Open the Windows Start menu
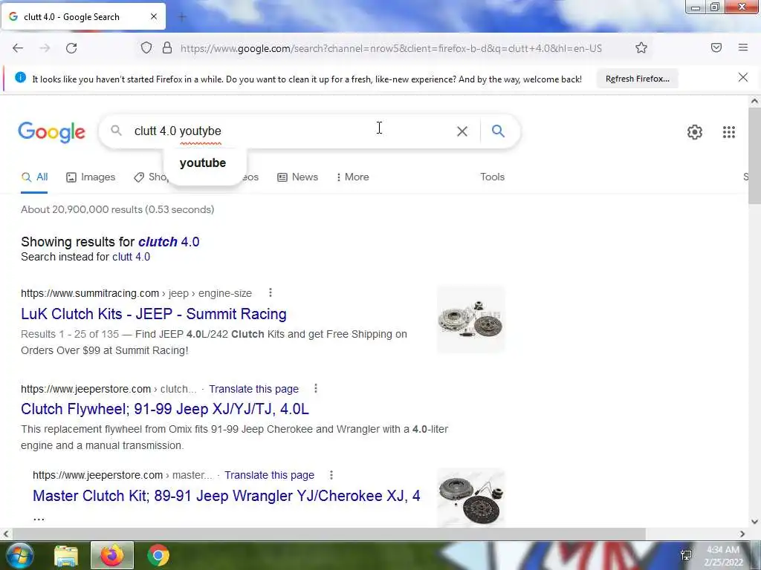Viewport: 761px width, 570px height. point(19,555)
